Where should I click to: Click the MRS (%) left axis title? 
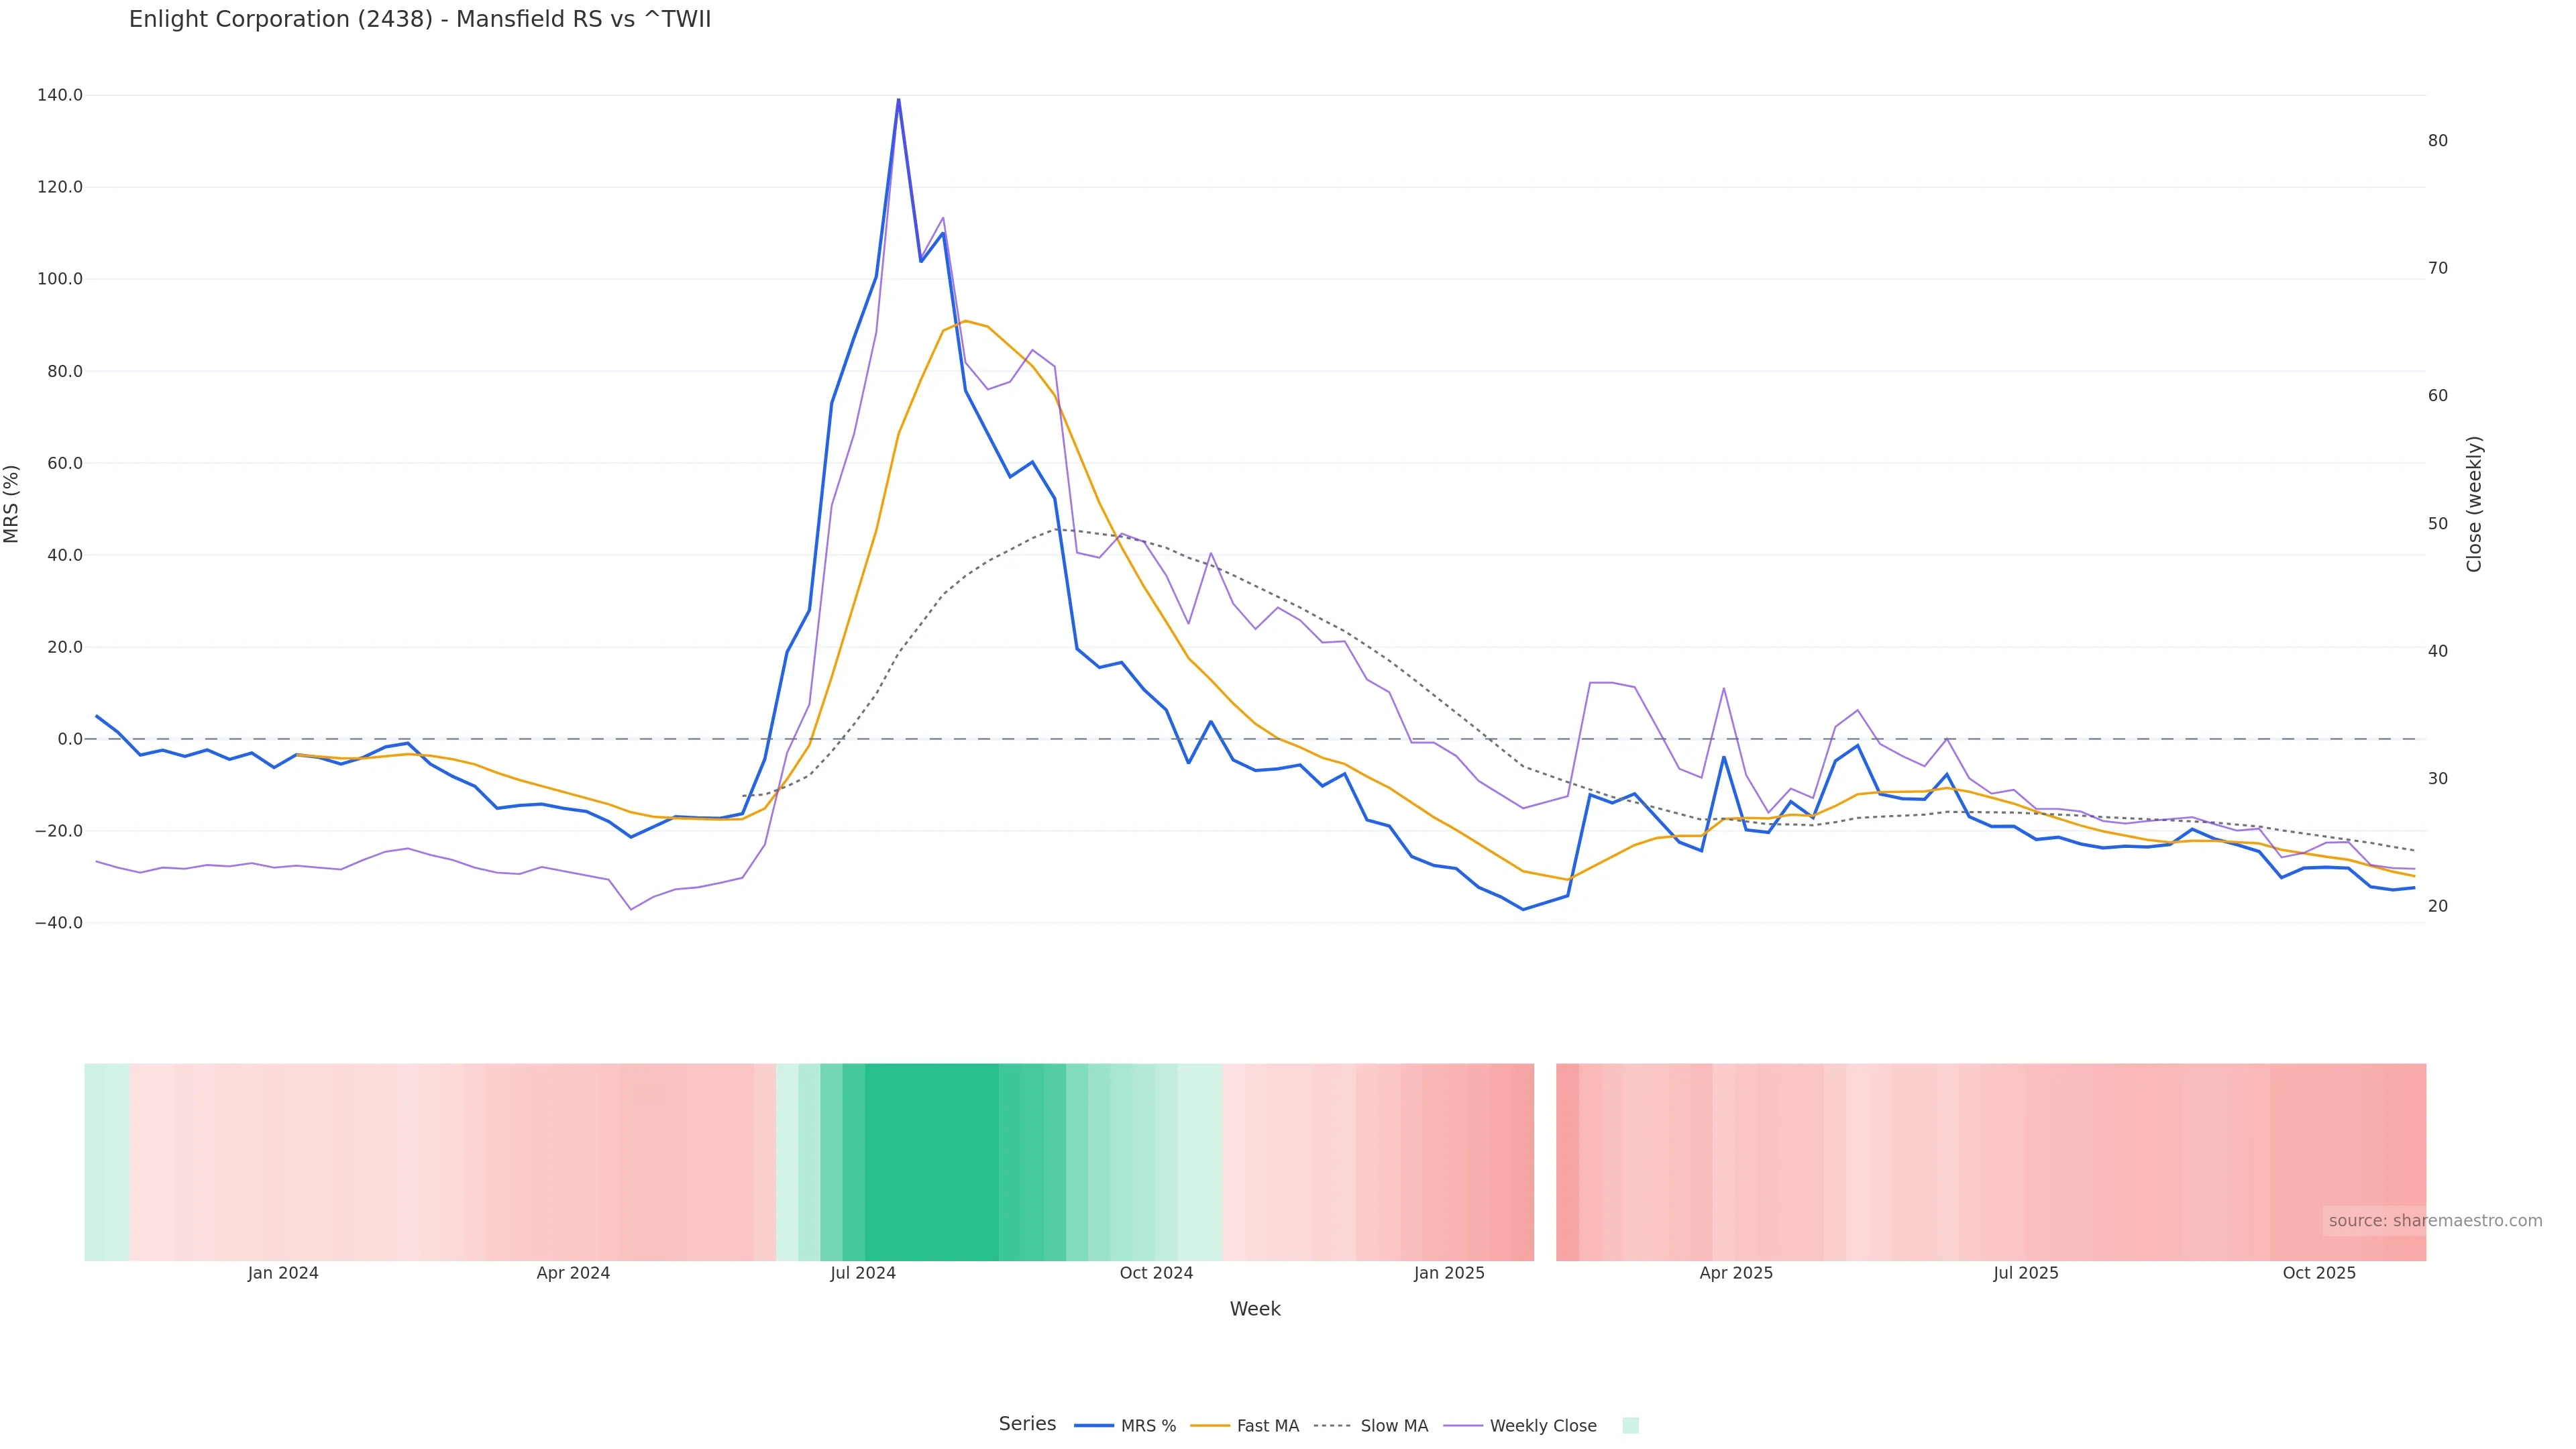click(x=12, y=504)
